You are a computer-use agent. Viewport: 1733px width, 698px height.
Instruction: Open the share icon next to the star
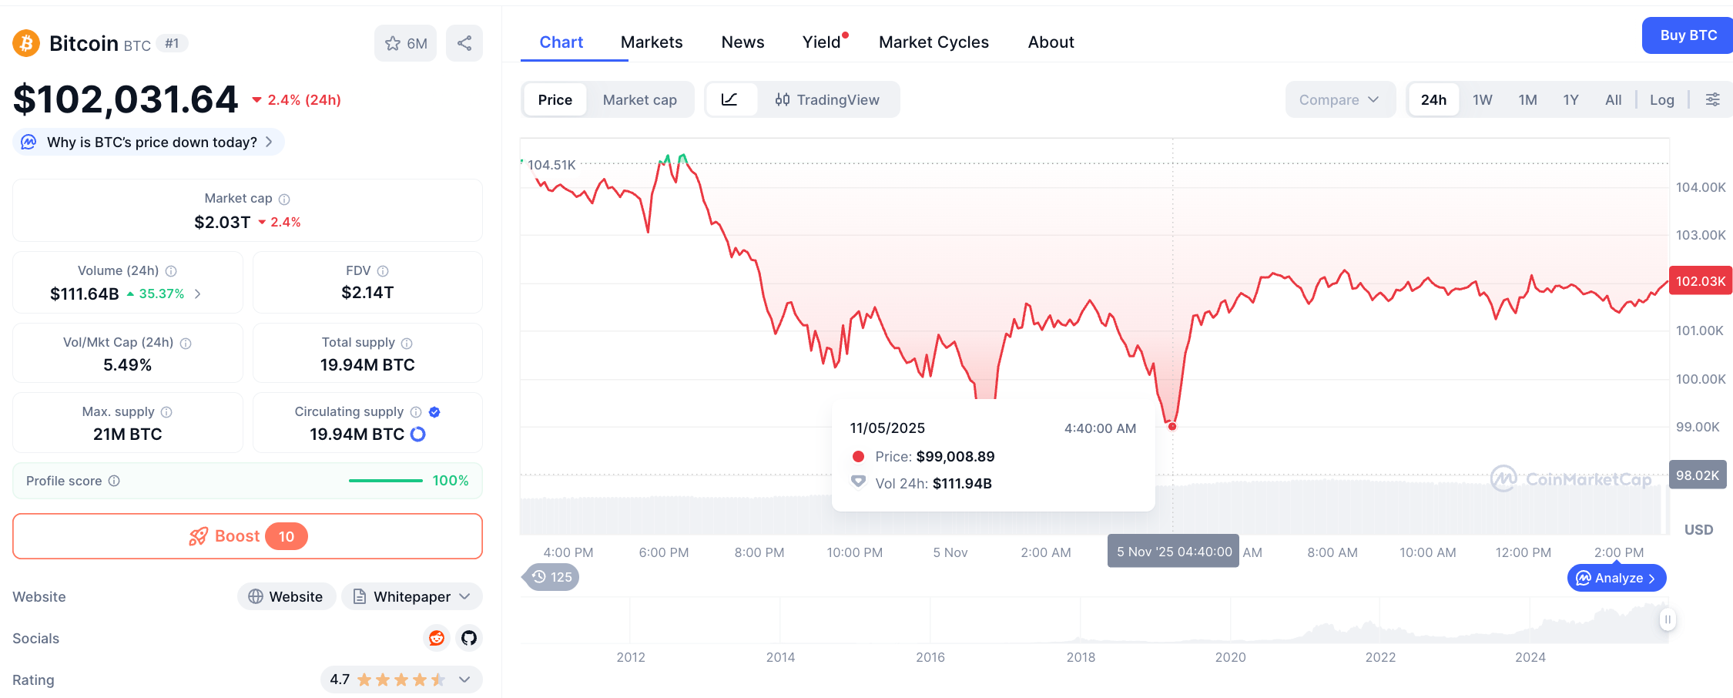pos(464,43)
